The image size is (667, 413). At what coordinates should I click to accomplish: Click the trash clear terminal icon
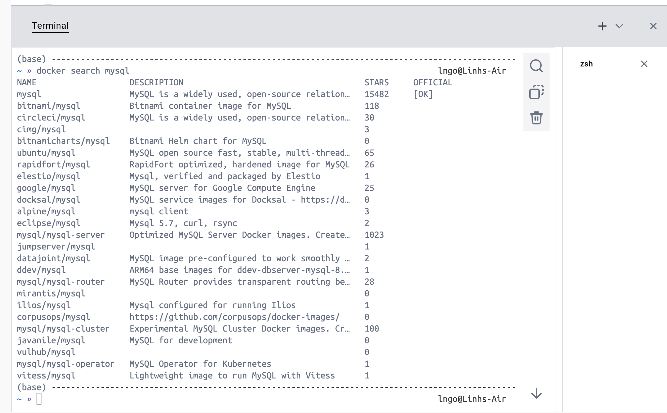click(x=536, y=118)
